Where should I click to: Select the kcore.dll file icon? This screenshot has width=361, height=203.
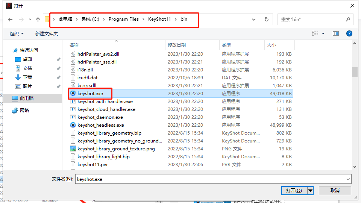[x=73, y=85]
